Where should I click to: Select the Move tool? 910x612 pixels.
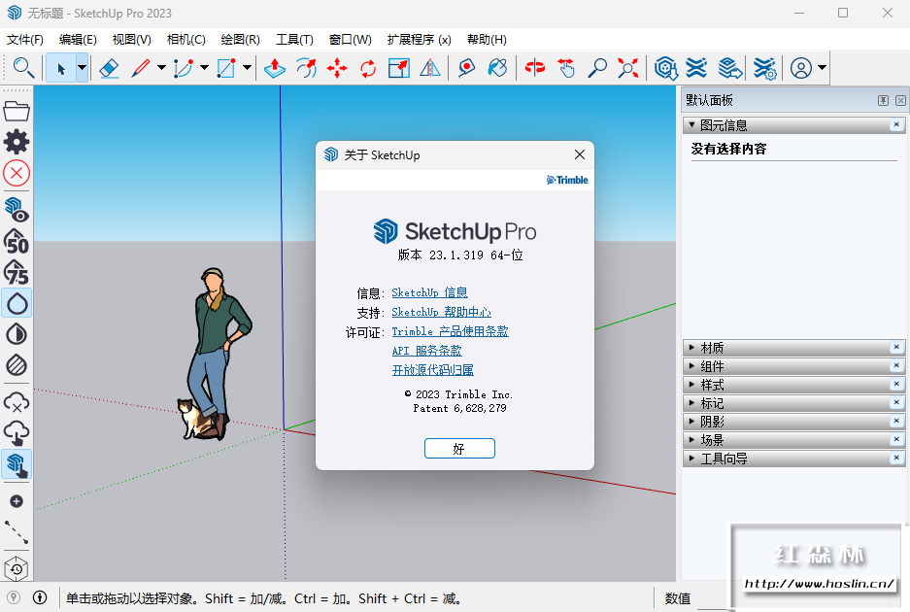point(337,68)
